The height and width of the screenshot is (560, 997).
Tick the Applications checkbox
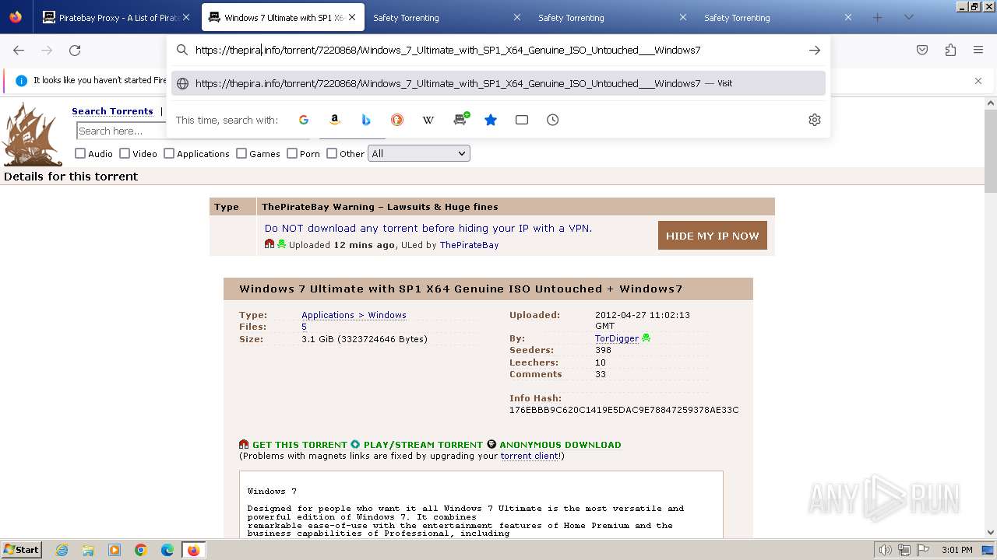(169, 153)
